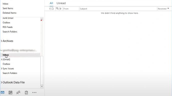Filter to Unread messages tab
The width and height of the screenshot is (172, 96).
(61, 3)
